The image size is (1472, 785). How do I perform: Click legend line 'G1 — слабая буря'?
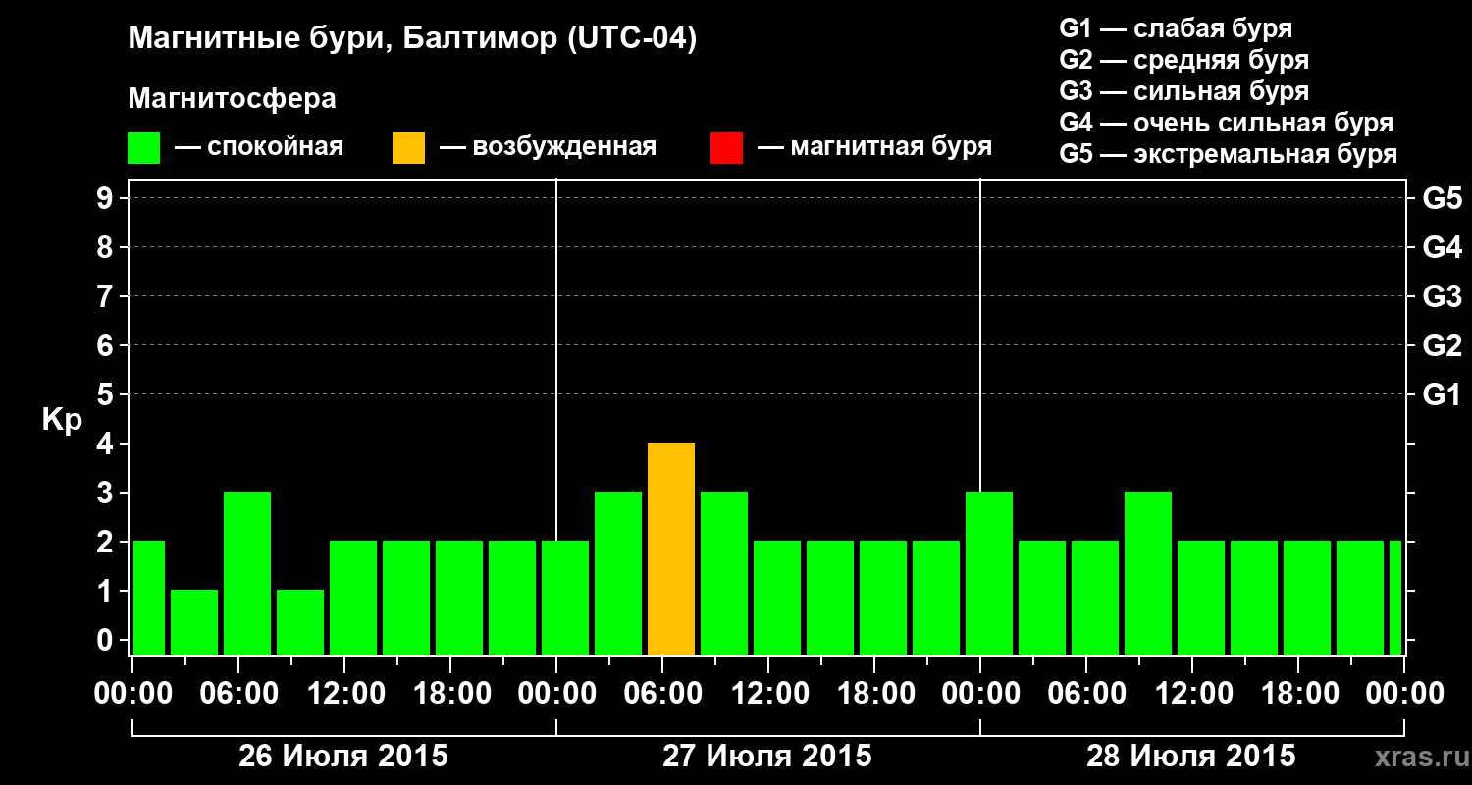click(x=1176, y=28)
